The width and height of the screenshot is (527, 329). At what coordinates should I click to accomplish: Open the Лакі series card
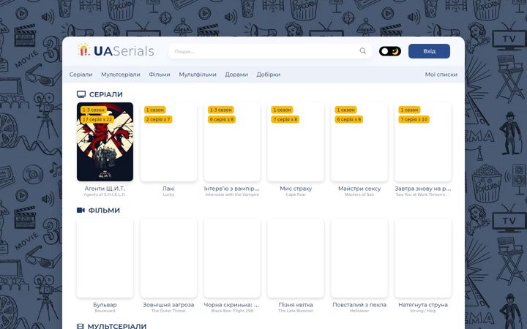tap(168, 142)
